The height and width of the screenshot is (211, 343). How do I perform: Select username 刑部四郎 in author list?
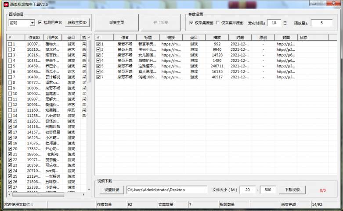click(x=53, y=127)
